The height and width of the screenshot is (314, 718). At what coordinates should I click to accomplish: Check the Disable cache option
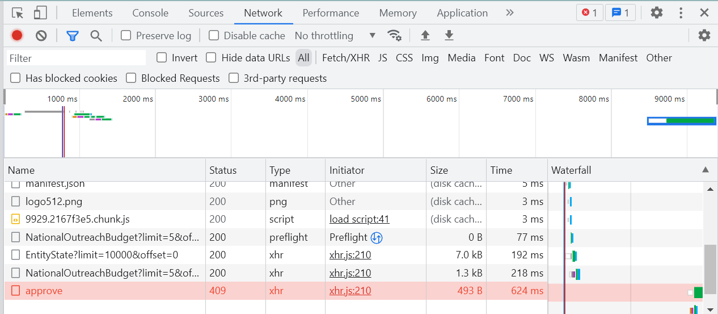[x=214, y=36]
